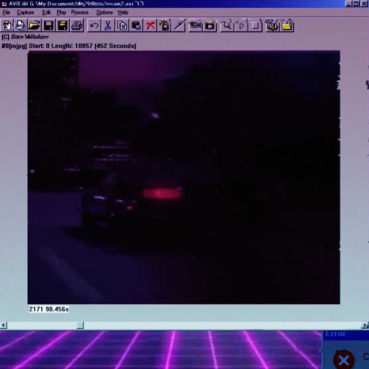Click the red X Error dialog icon

point(343,360)
